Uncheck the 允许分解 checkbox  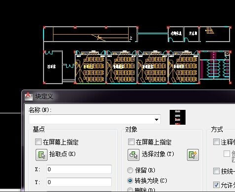pyautogui.click(x=216, y=185)
